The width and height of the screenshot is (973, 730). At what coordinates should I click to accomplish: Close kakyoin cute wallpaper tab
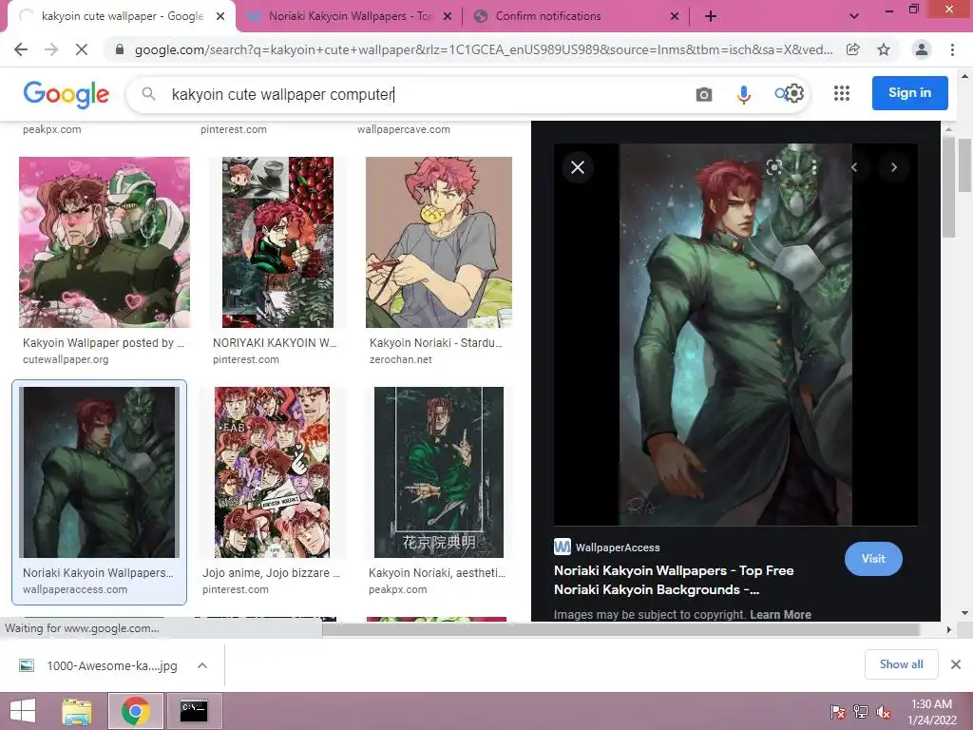click(220, 16)
